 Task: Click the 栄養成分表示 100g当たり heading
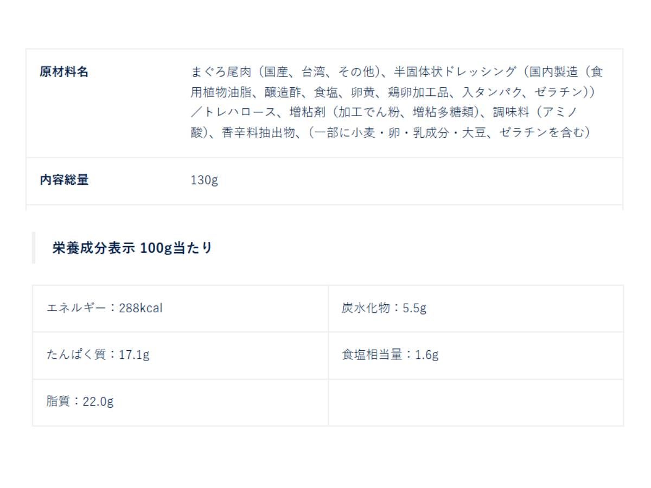pyautogui.click(x=132, y=248)
